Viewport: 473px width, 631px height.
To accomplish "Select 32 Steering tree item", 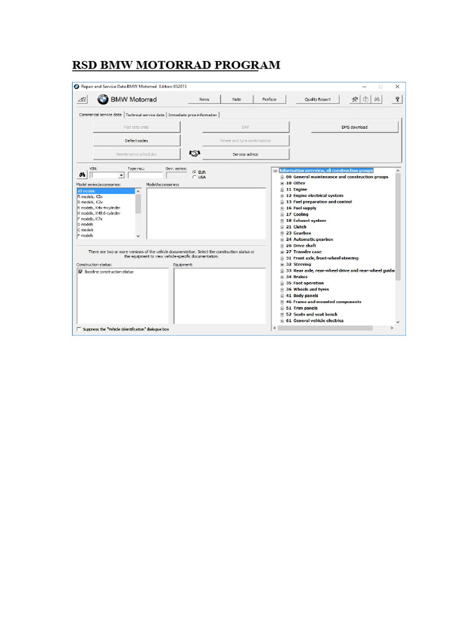I will (299, 264).
